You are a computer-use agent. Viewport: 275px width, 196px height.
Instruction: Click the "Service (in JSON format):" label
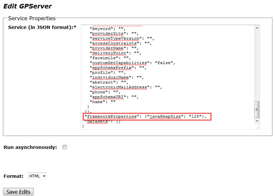coord(42,28)
